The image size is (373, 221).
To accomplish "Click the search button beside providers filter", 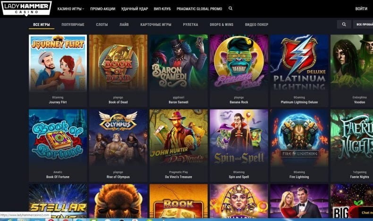I will click(x=344, y=25).
